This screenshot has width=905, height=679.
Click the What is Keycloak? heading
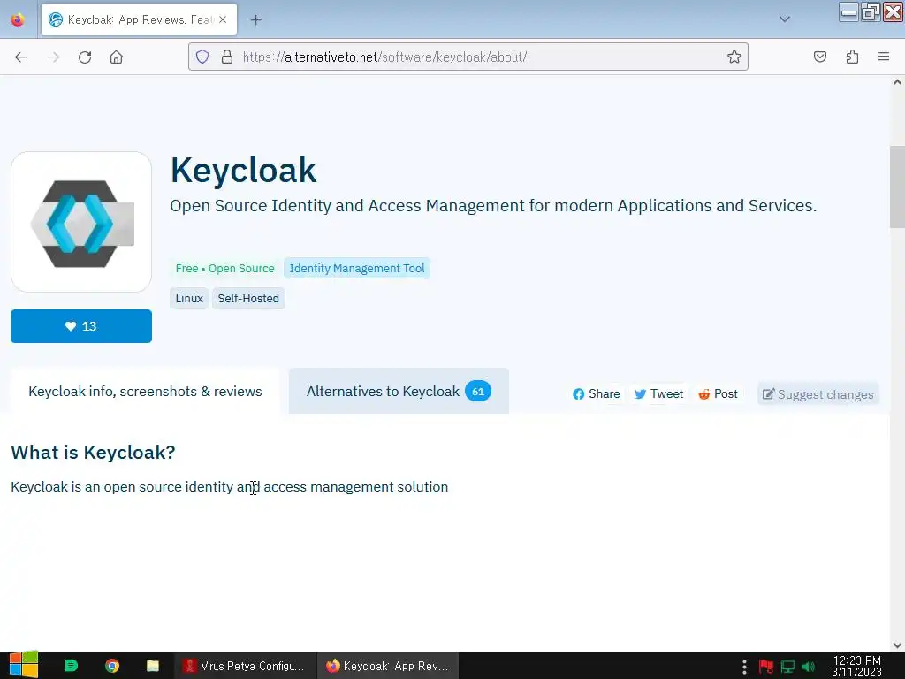(x=93, y=452)
